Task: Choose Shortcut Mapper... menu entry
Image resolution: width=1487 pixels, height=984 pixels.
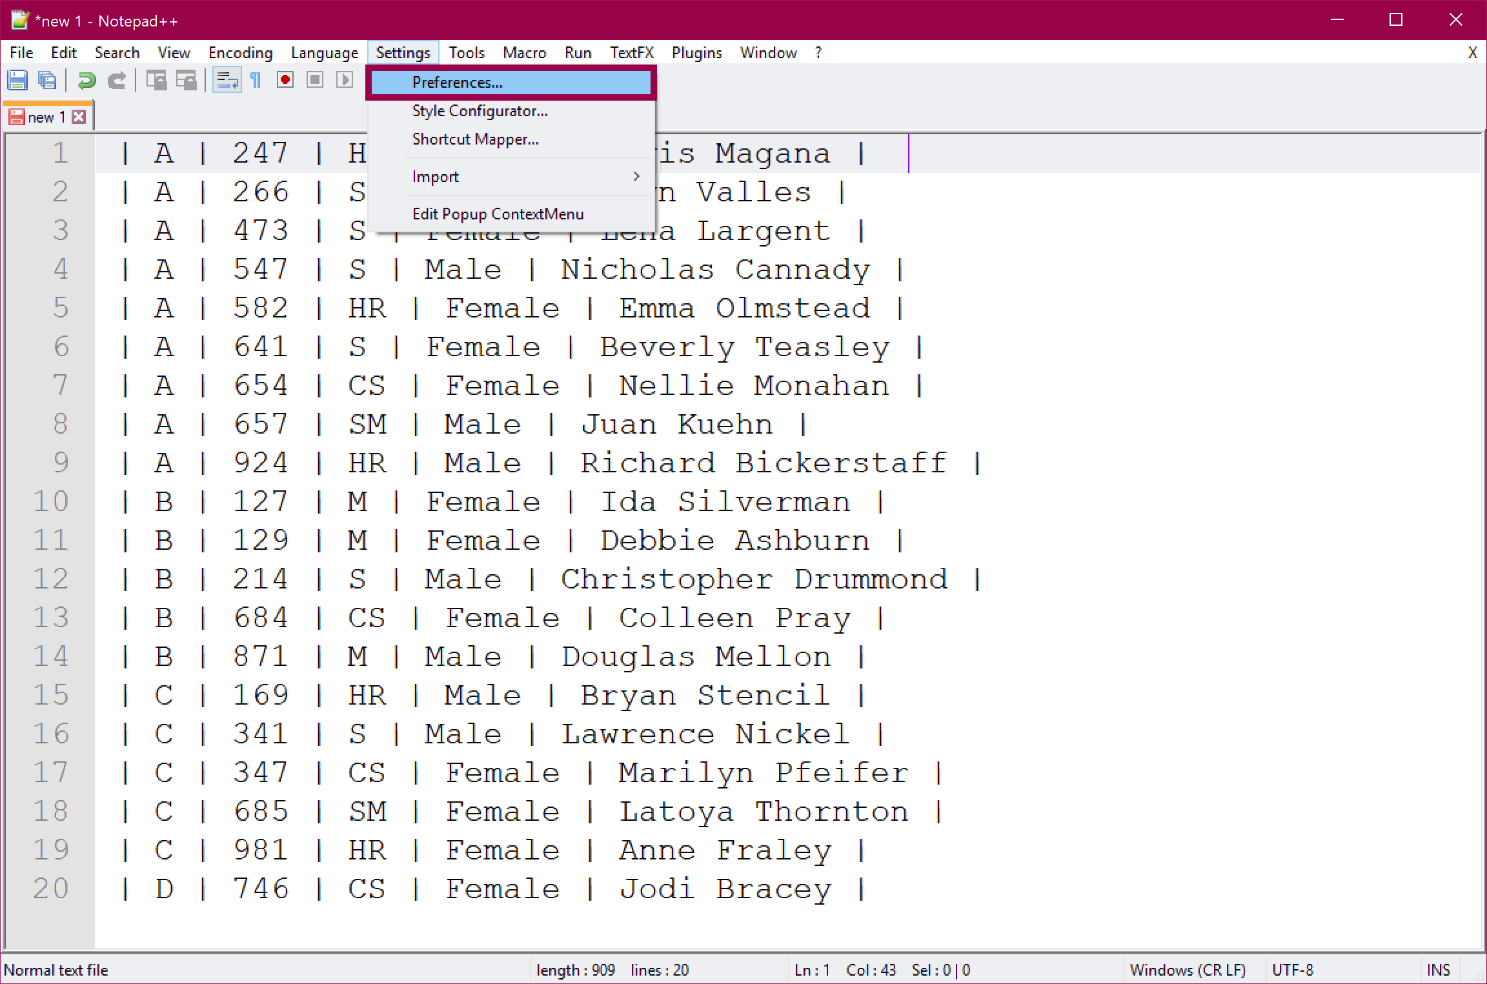Action: (475, 139)
